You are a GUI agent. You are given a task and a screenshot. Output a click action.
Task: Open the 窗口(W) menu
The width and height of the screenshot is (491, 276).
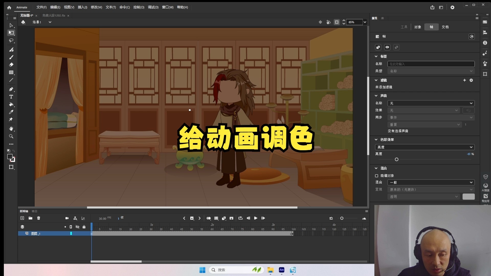167,7
